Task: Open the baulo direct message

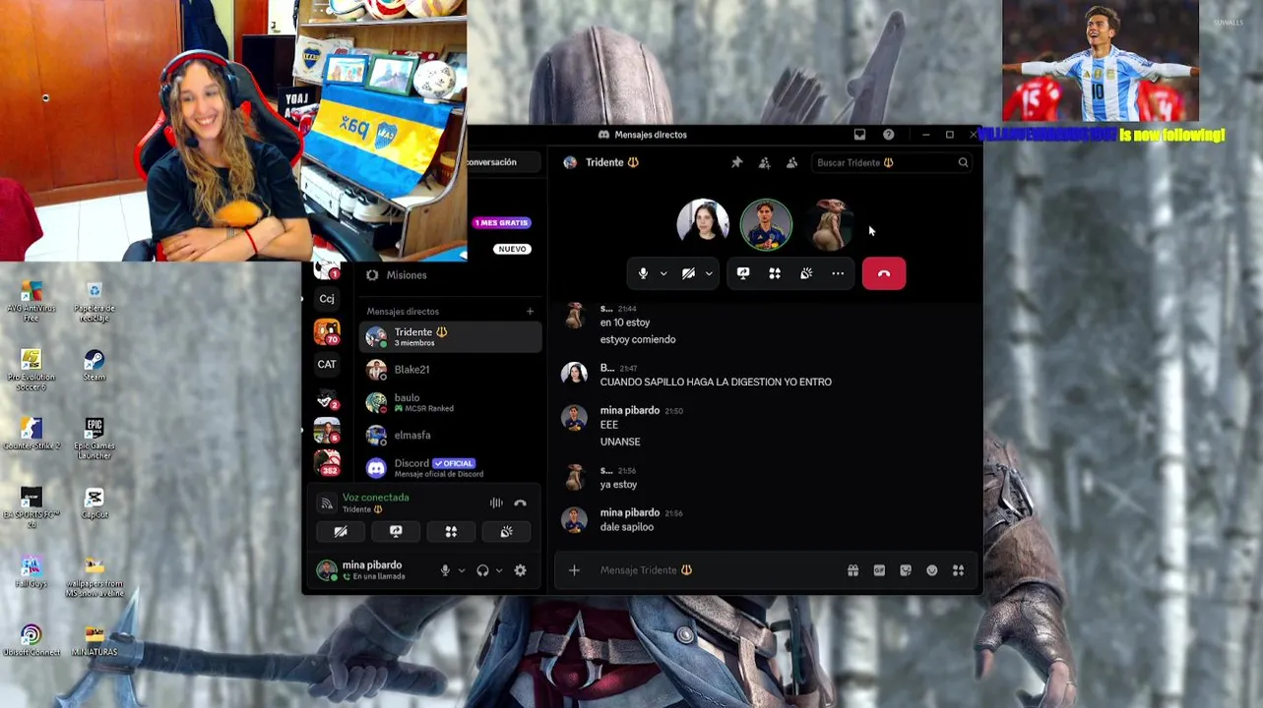Action: point(450,402)
